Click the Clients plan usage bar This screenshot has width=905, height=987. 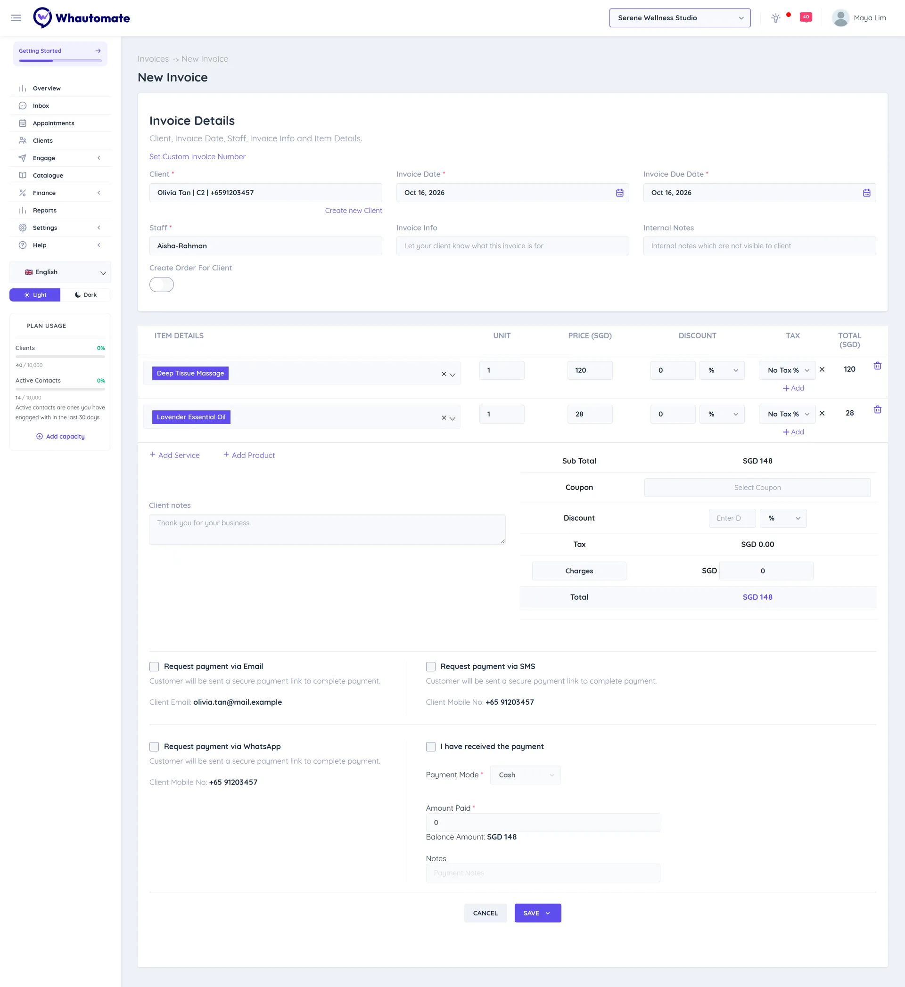click(x=60, y=357)
